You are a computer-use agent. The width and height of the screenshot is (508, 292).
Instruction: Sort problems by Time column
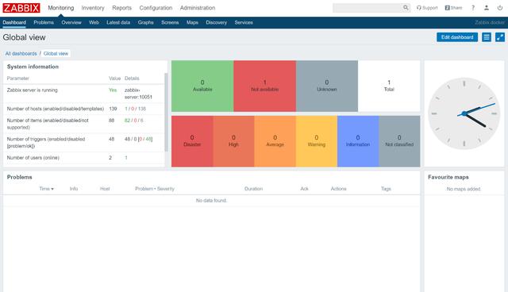[x=46, y=189]
